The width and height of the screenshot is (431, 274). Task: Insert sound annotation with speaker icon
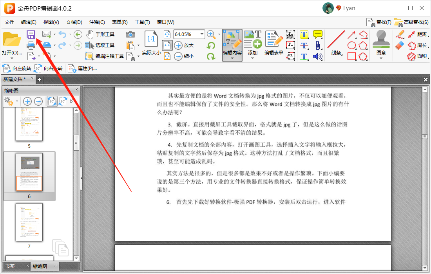pyautogui.click(x=317, y=56)
